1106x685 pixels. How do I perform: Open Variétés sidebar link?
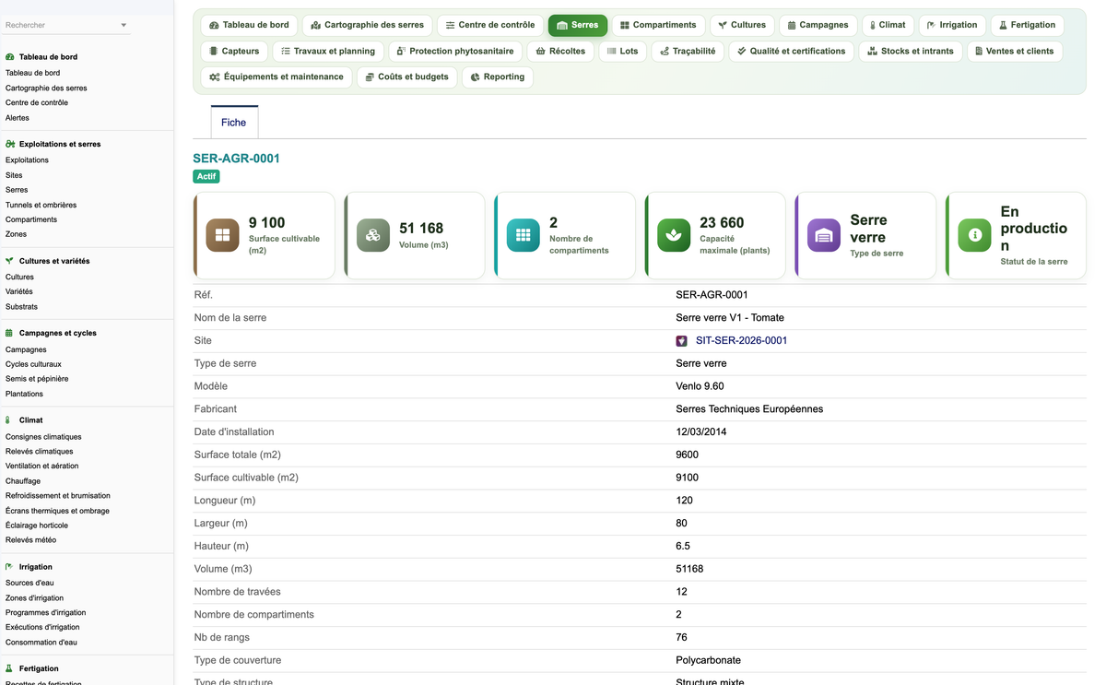[x=19, y=291]
